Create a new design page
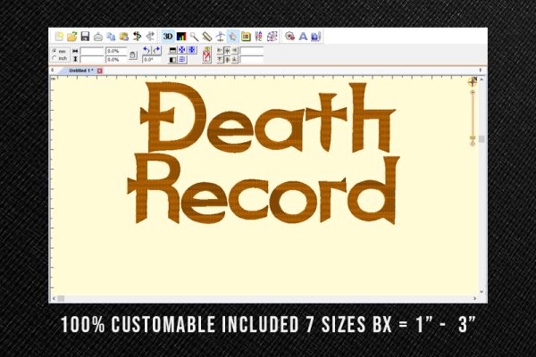 [x=60, y=37]
